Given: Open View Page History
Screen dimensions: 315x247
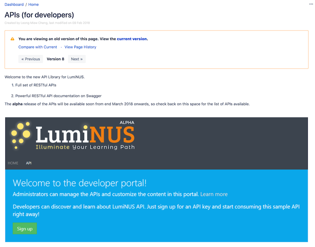Looking at the screenshot, I should (80, 47).
